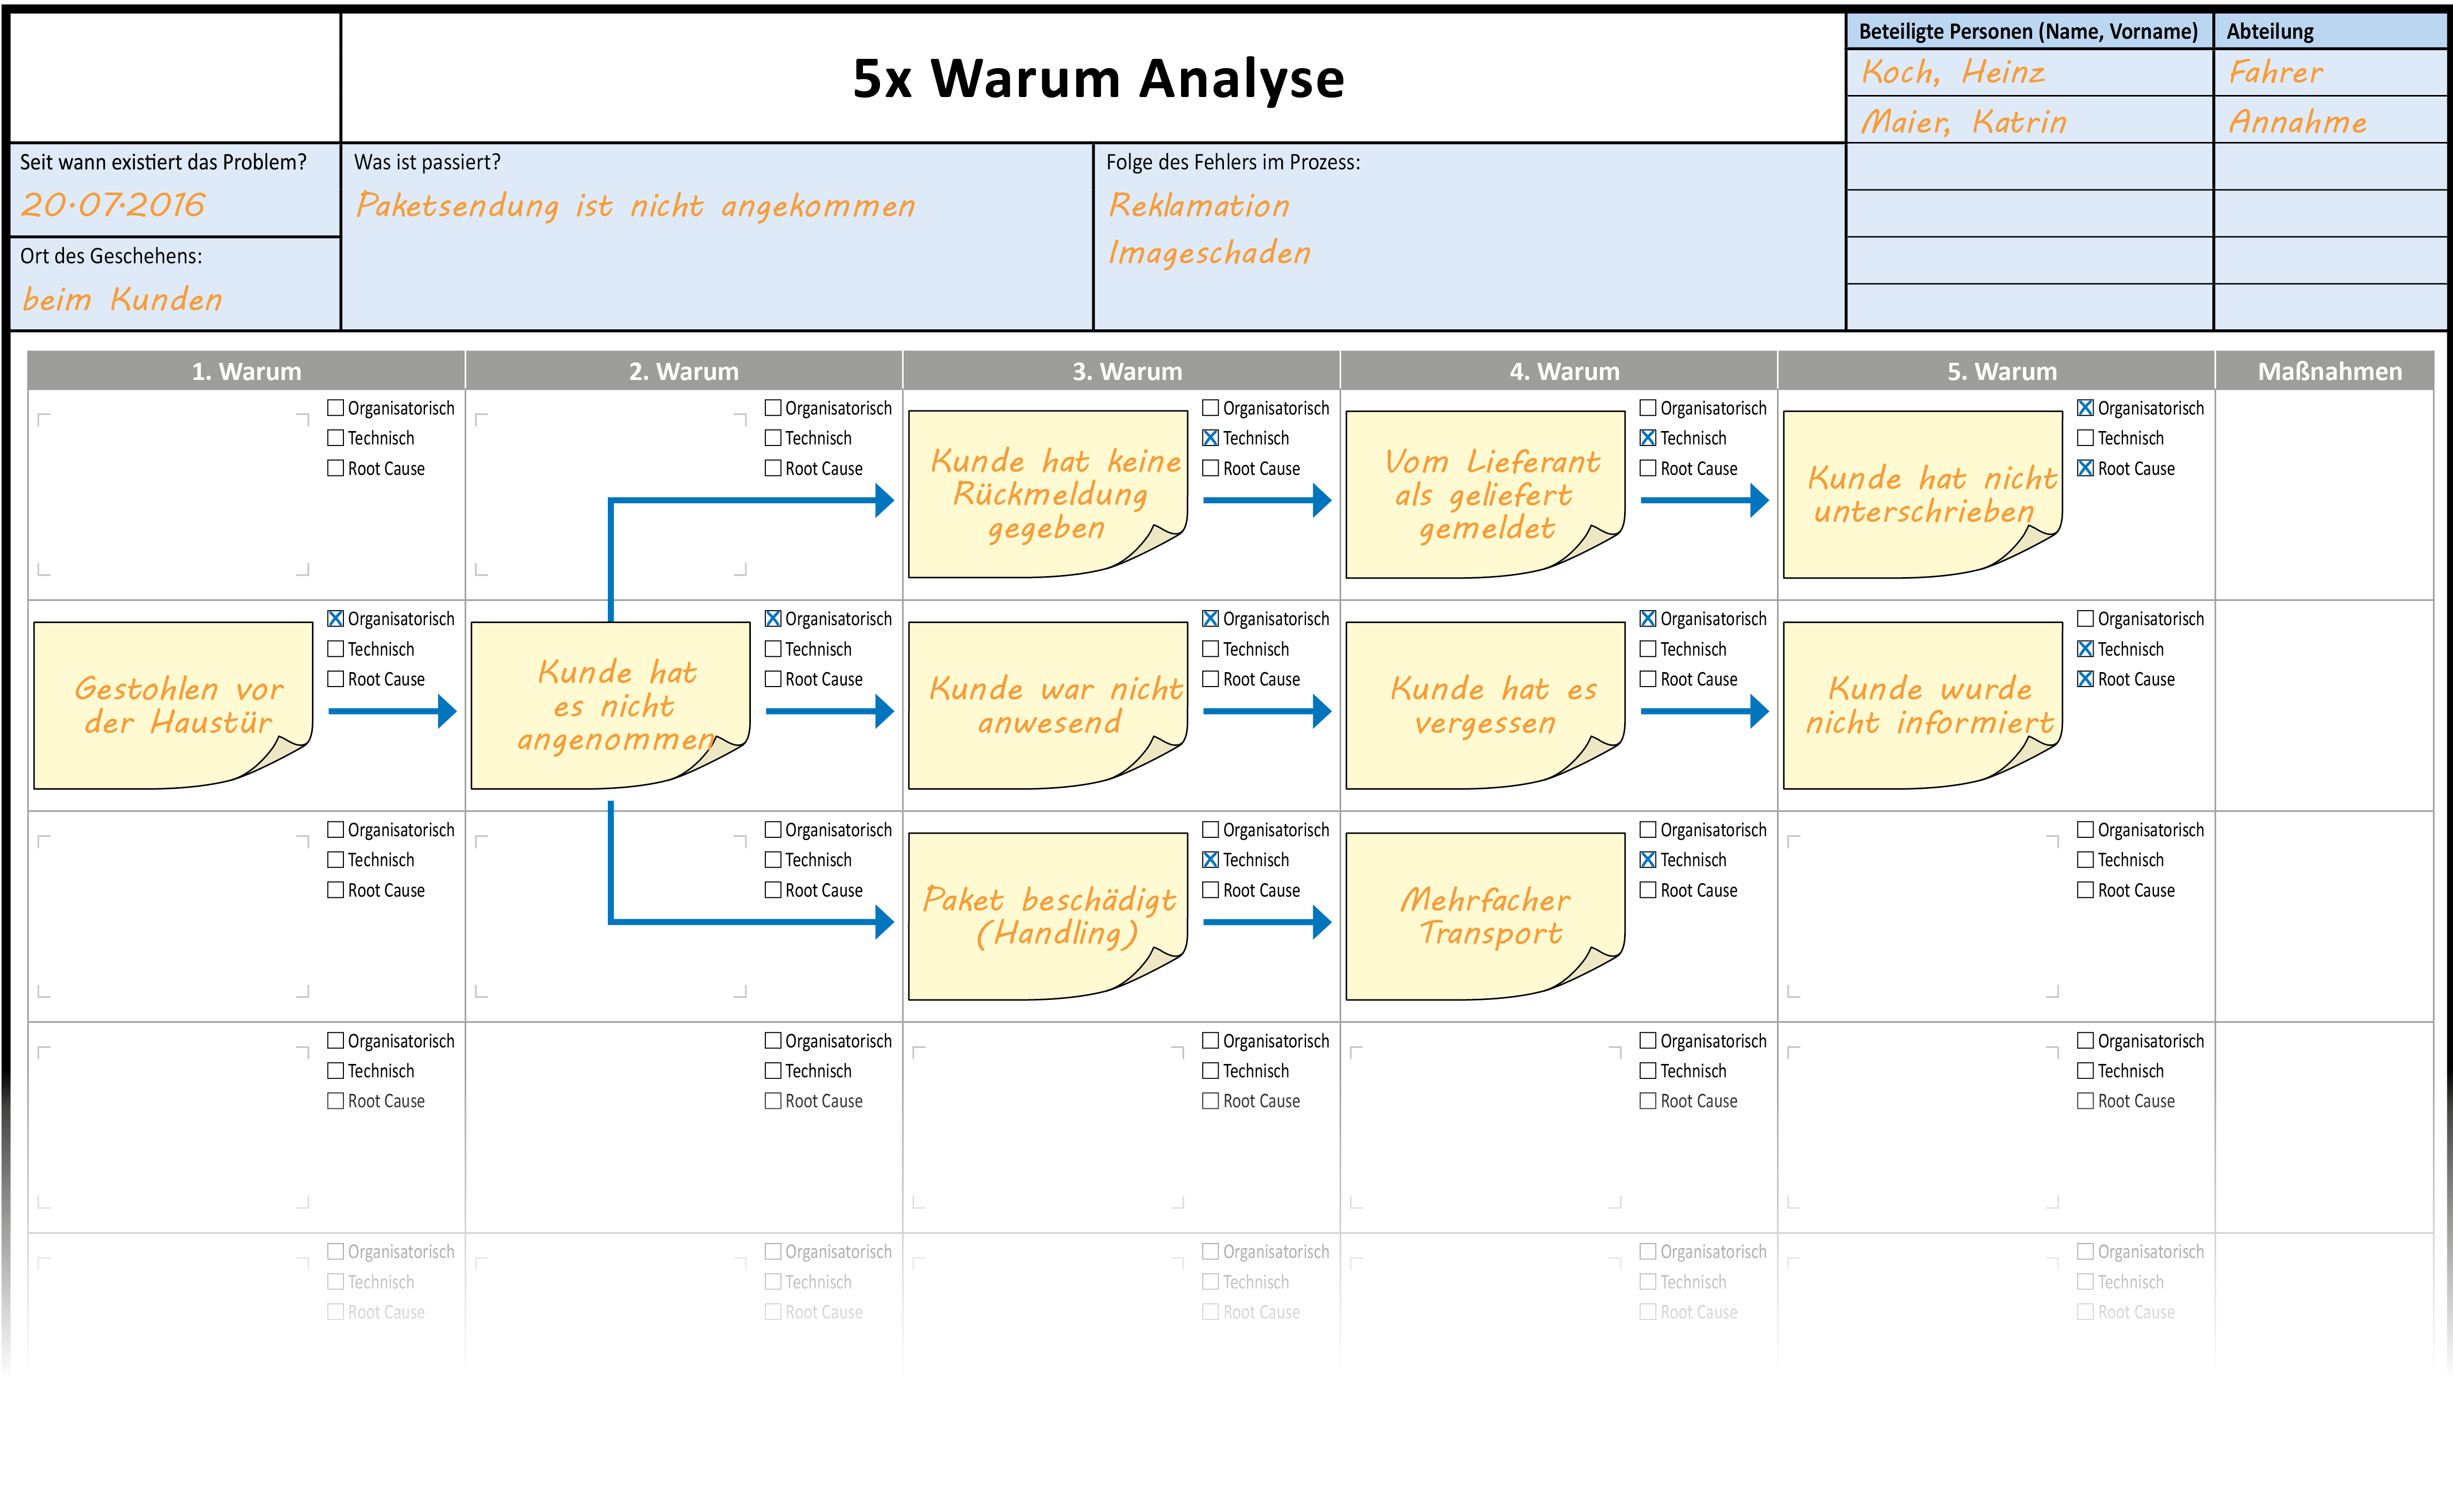
Task: Uncheck Technisch beside 'Vom Lieferant als geliefert gemeldet'
Action: pos(1648,438)
